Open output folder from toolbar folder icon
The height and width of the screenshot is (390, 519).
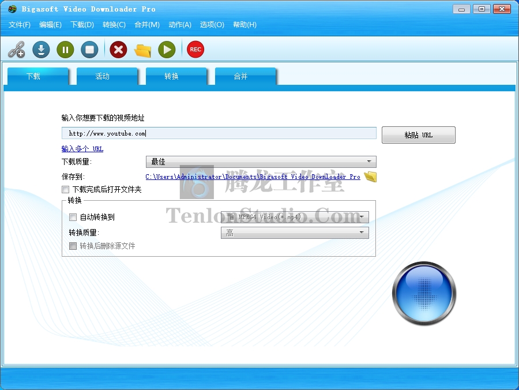pos(142,50)
